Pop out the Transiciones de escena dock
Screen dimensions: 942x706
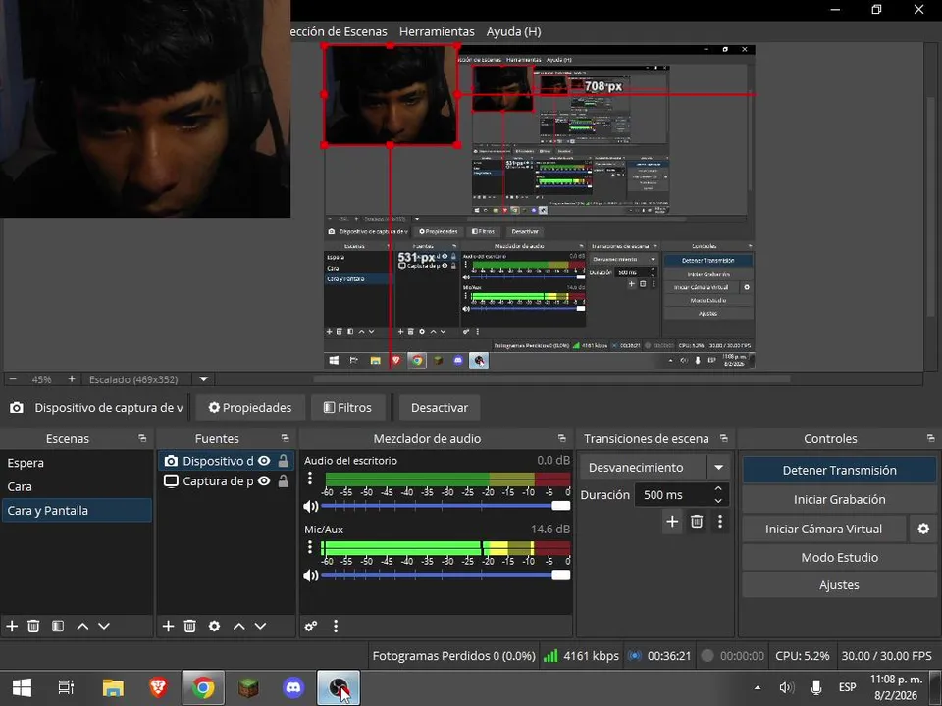724,439
